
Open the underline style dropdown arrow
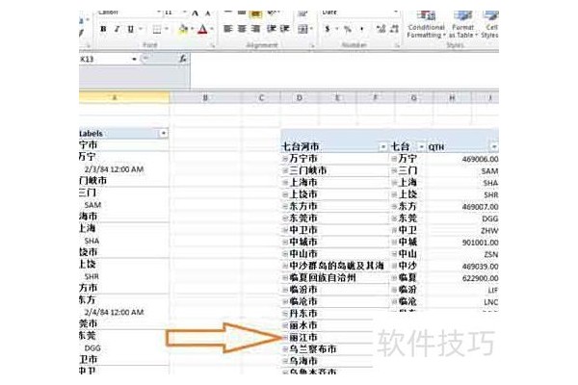(140, 29)
